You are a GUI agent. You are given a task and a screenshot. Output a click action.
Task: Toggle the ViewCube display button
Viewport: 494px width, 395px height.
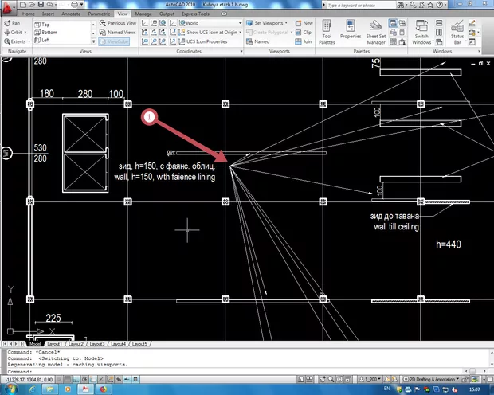point(118,41)
